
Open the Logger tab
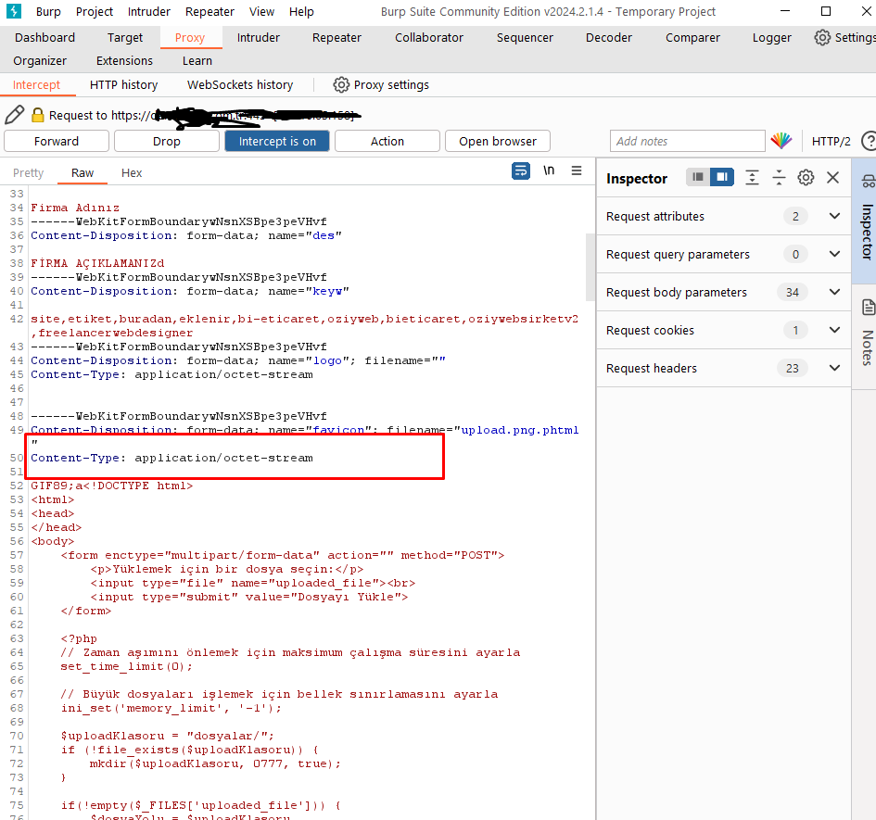pyautogui.click(x=771, y=37)
